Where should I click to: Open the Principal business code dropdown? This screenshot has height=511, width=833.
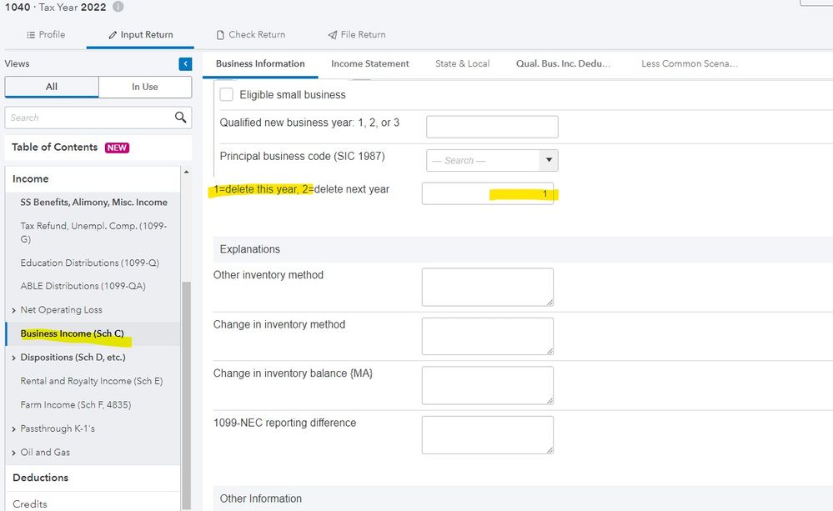[548, 160]
